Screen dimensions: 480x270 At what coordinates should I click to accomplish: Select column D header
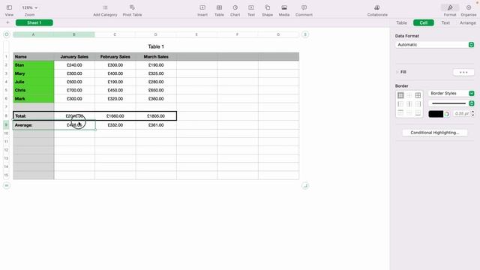156,34
